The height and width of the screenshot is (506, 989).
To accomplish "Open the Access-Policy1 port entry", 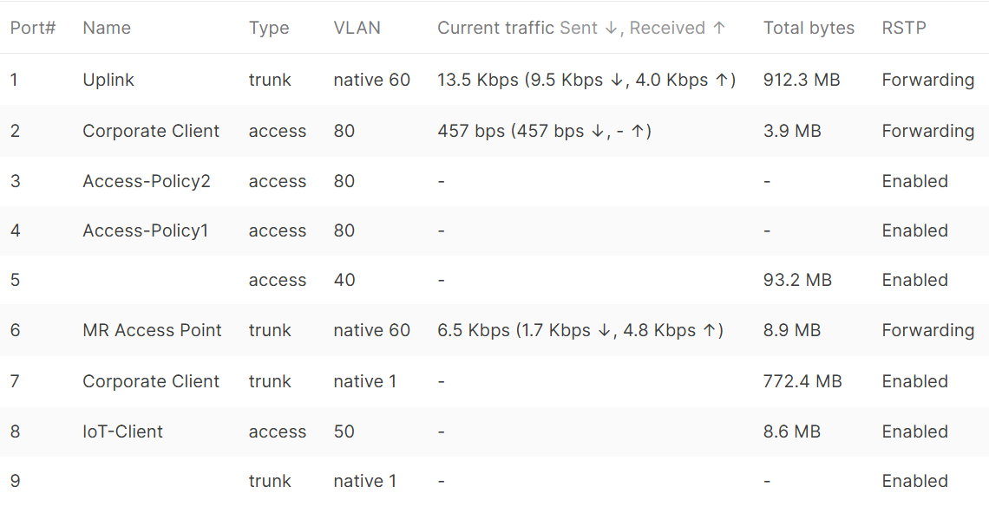I will click(494, 230).
